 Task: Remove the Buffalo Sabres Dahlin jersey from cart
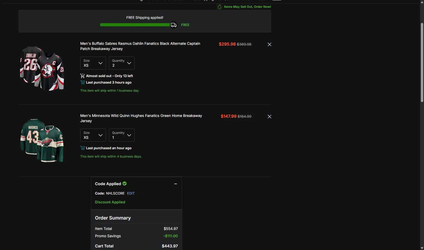[x=269, y=45]
